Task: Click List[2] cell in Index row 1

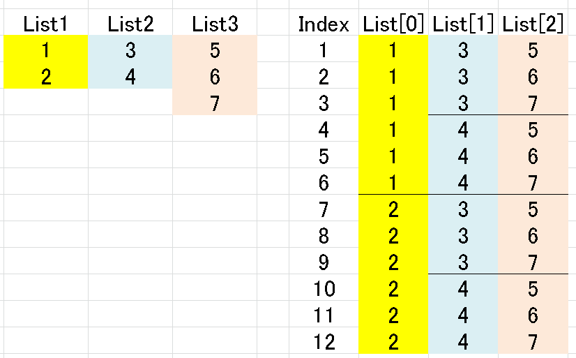Action: [x=533, y=49]
